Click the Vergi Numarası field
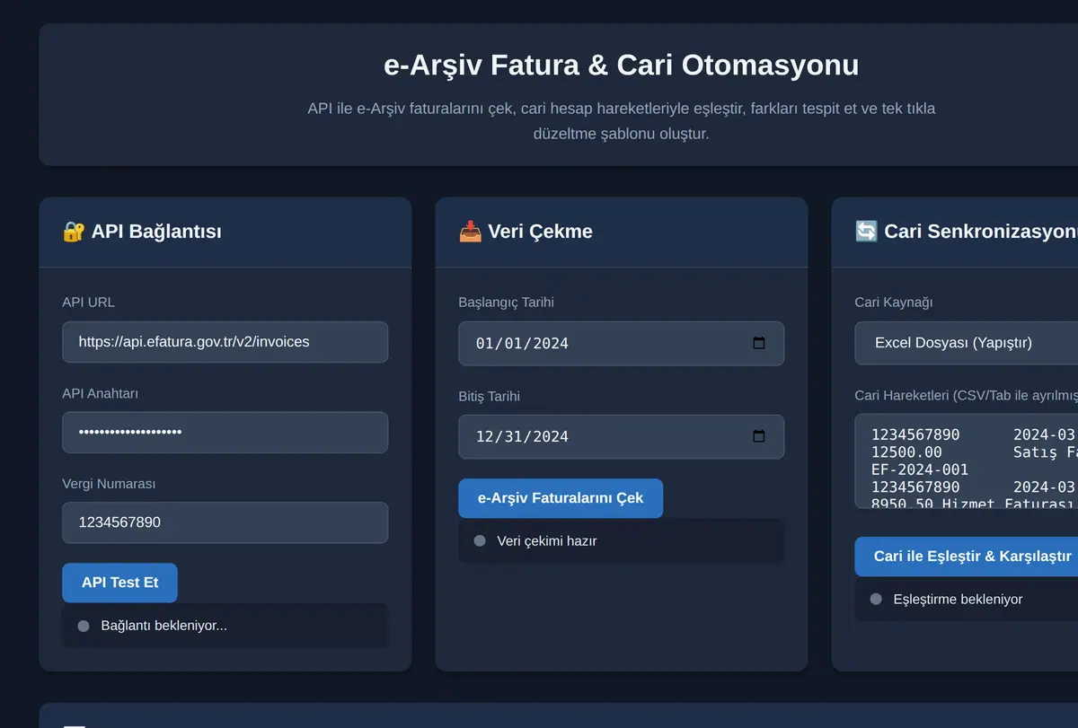The image size is (1078, 728). coord(225,522)
